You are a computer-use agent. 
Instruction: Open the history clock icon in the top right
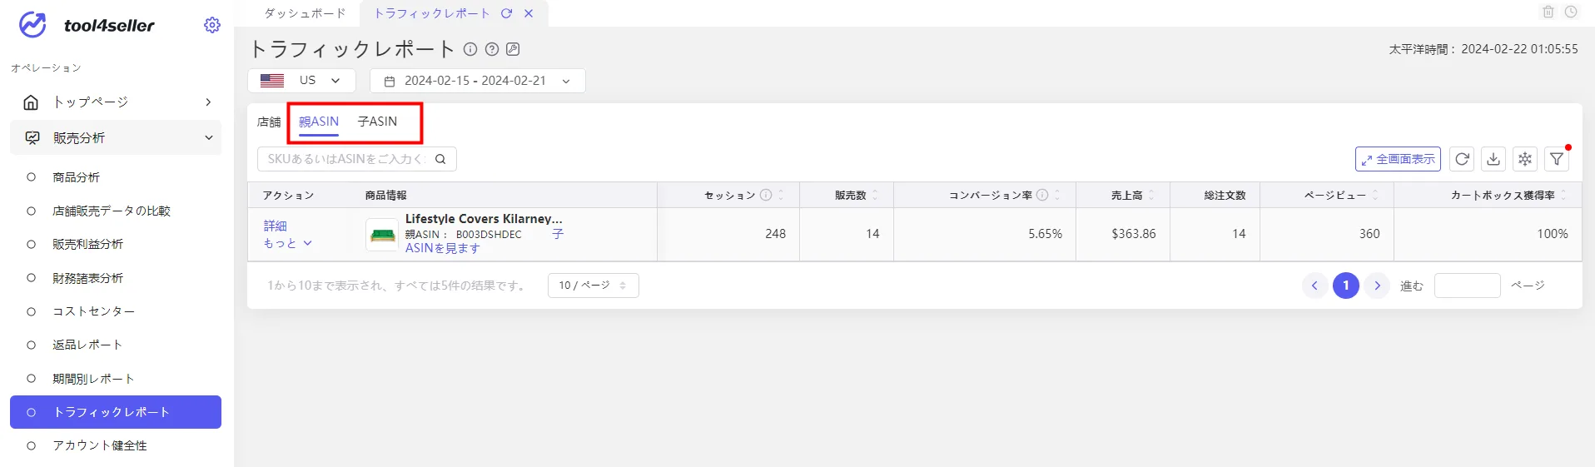point(1571,12)
